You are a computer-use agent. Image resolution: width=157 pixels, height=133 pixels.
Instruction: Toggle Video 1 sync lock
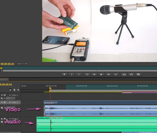pyautogui.click(x=5, y=102)
